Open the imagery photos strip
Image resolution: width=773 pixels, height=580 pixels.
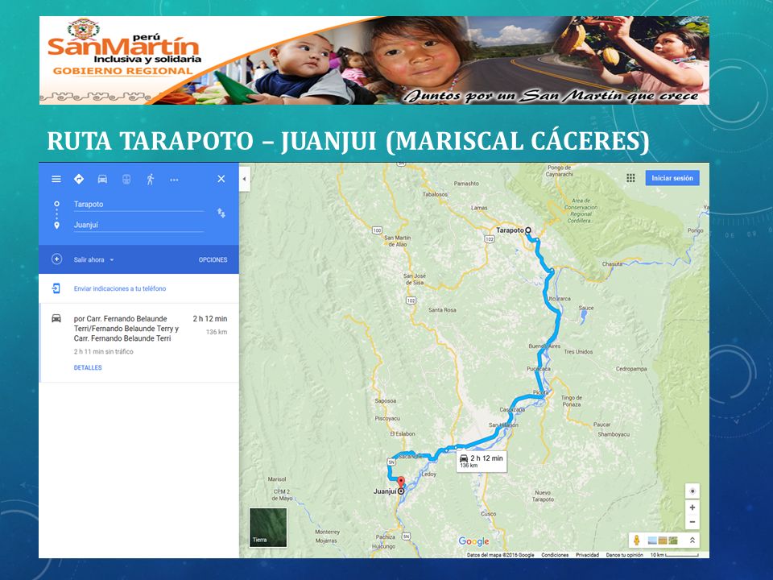663,541
